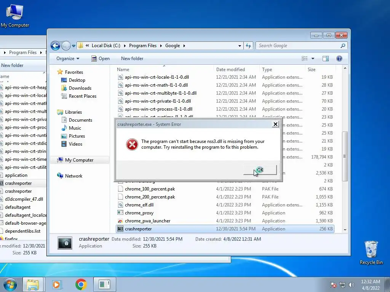Expand the address bar history dropdown

click(240, 46)
